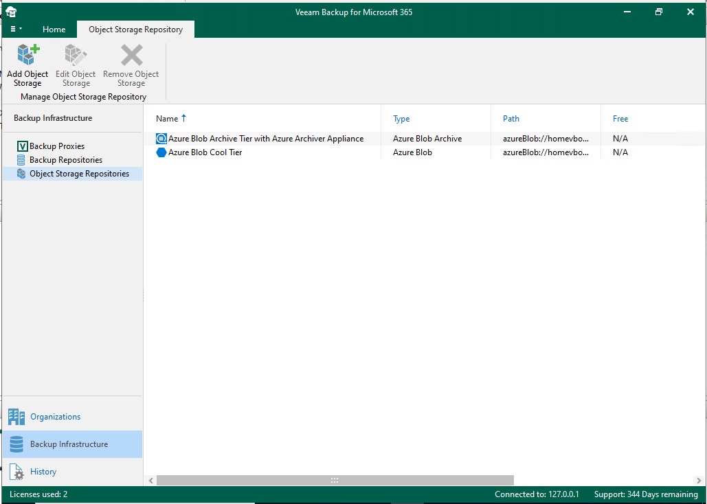
Task: Click the Remove Object Storage X icon
Action: pyautogui.click(x=131, y=55)
